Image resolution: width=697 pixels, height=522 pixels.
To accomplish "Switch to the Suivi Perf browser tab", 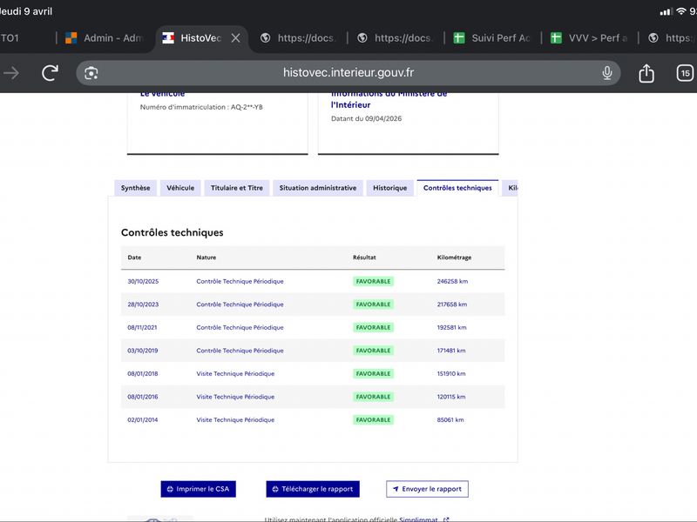I will tap(492, 38).
